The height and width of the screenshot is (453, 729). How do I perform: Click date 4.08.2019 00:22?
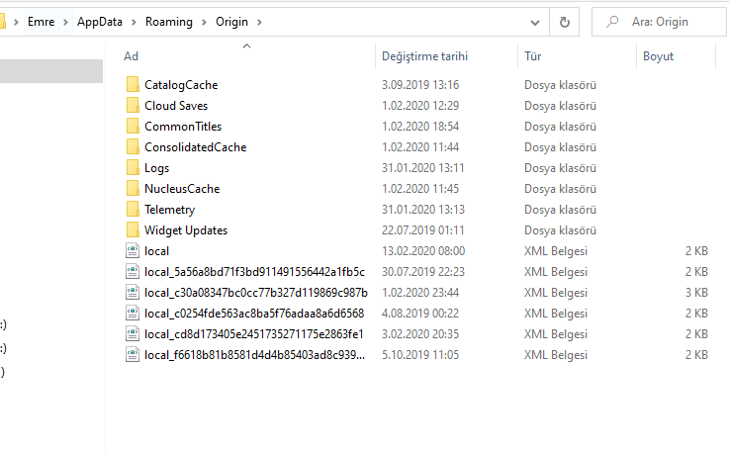[x=420, y=314]
